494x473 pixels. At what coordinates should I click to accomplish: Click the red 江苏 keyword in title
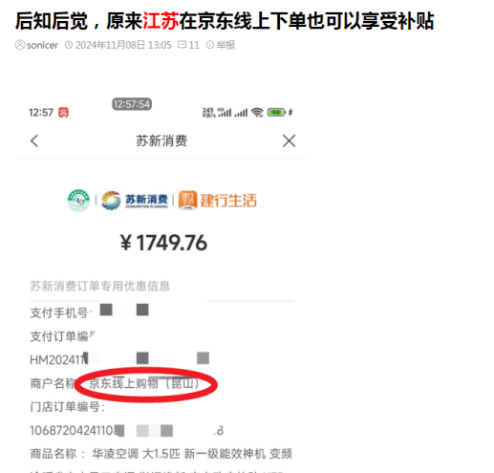tap(161, 21)
